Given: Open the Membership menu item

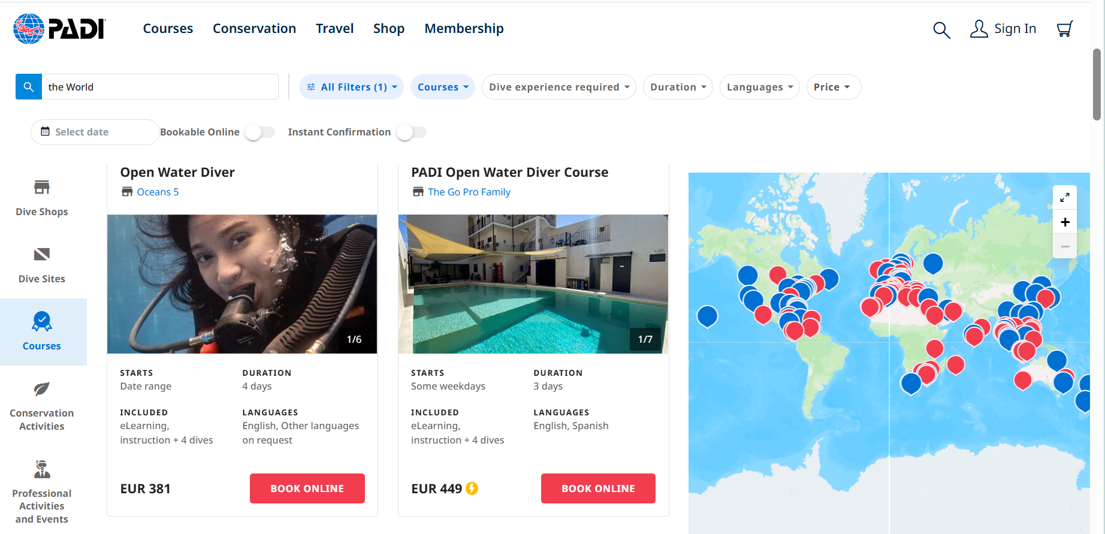Looking at the screenshot, I should (x=464, y=29).
